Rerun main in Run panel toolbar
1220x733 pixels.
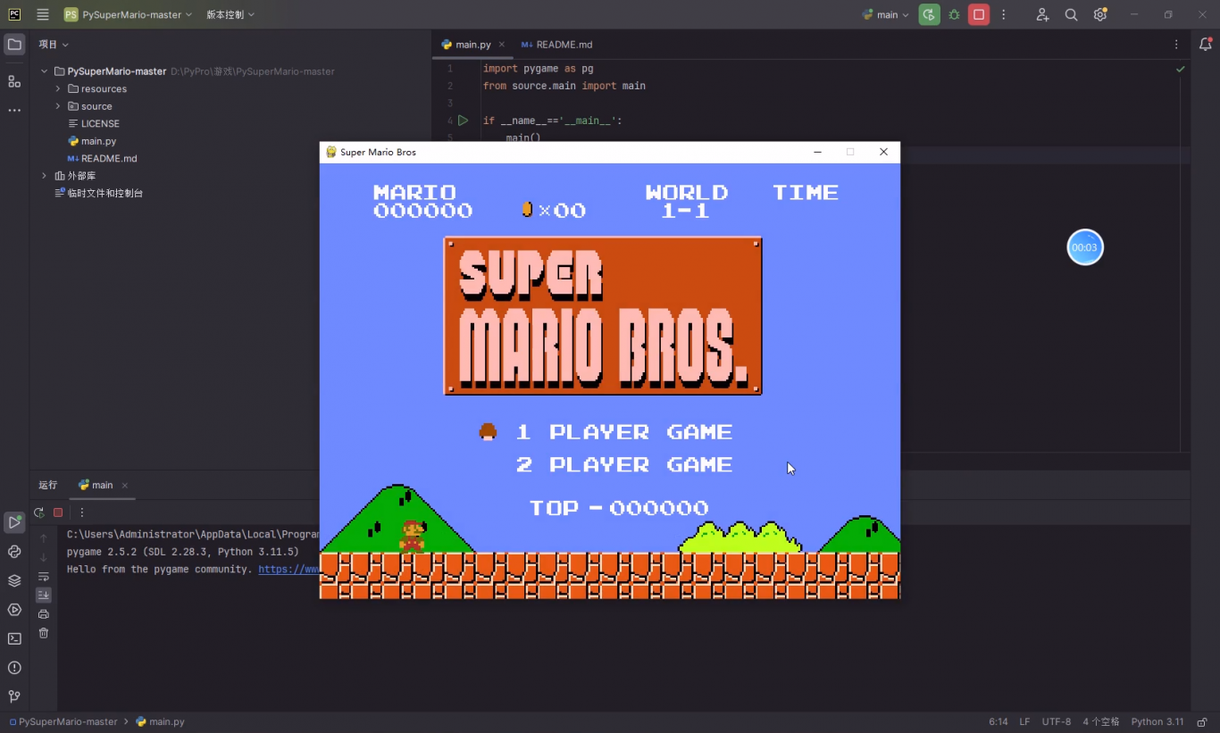pyautogui.click(x=38, y=512)
